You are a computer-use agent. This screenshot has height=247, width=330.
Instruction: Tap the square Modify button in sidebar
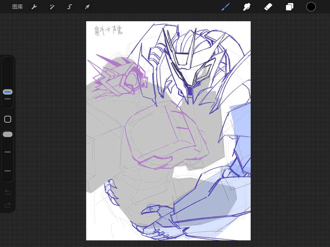coord(8,119)
